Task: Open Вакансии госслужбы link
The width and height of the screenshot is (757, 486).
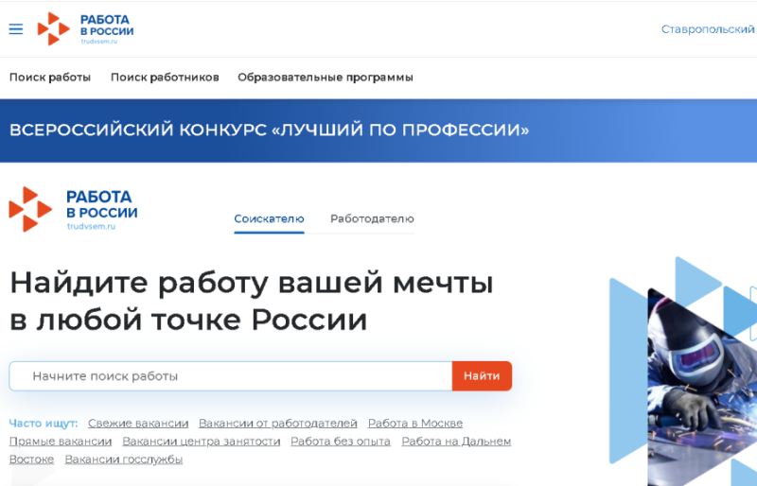Action: click(x=124, y=459)
